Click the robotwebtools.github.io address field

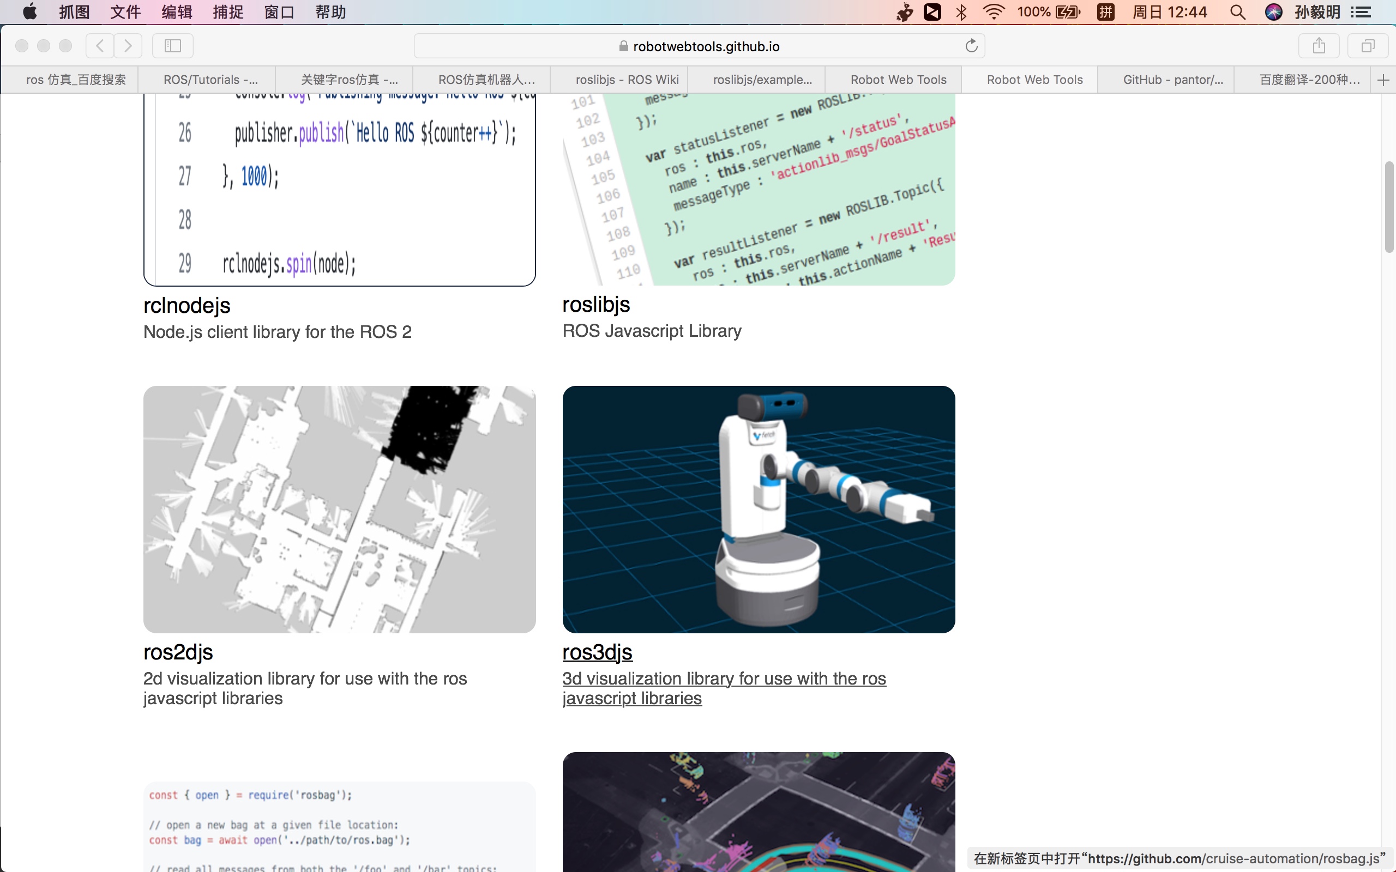(x=699, y=46)
